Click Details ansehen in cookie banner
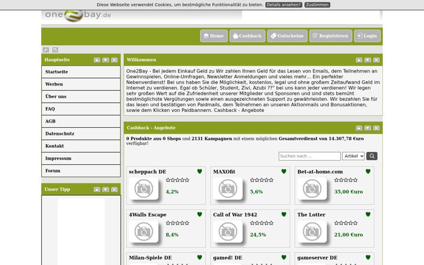 (283, 5)
